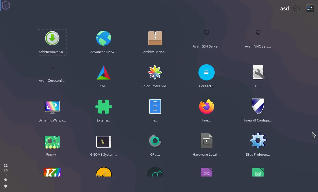Open GParted partition editor
318x192 pixels.
tap(155, 140)
